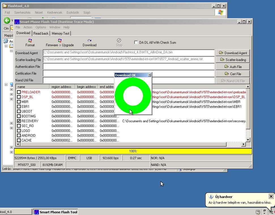Check the SEC_RO checkbox

(x=19, y=126)
